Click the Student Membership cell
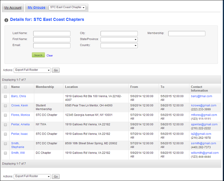Image resolution: width=224 pixels, height=181 pixels. tap(44, 107)
